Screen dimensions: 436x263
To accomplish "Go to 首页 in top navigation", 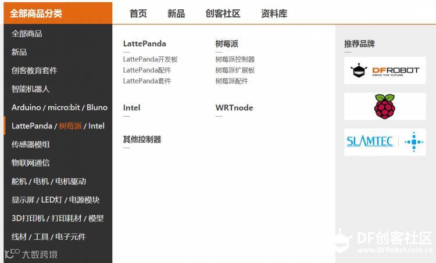I will (x=138, y=13).
